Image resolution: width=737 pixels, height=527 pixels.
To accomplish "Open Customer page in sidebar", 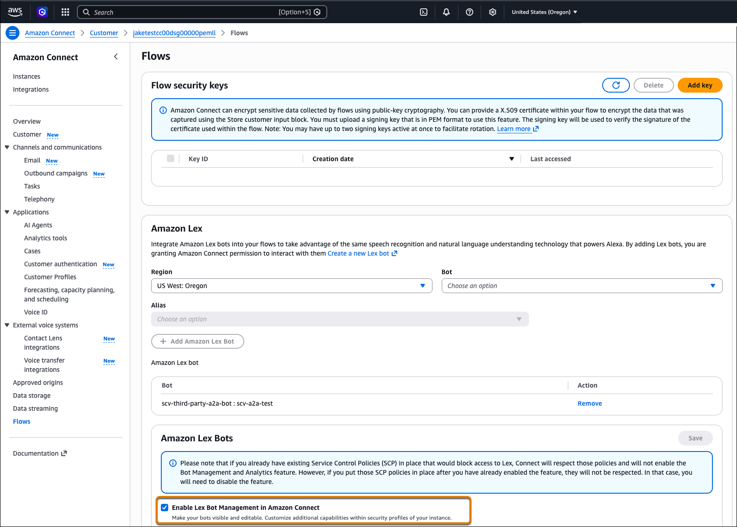I will [27, 134].
